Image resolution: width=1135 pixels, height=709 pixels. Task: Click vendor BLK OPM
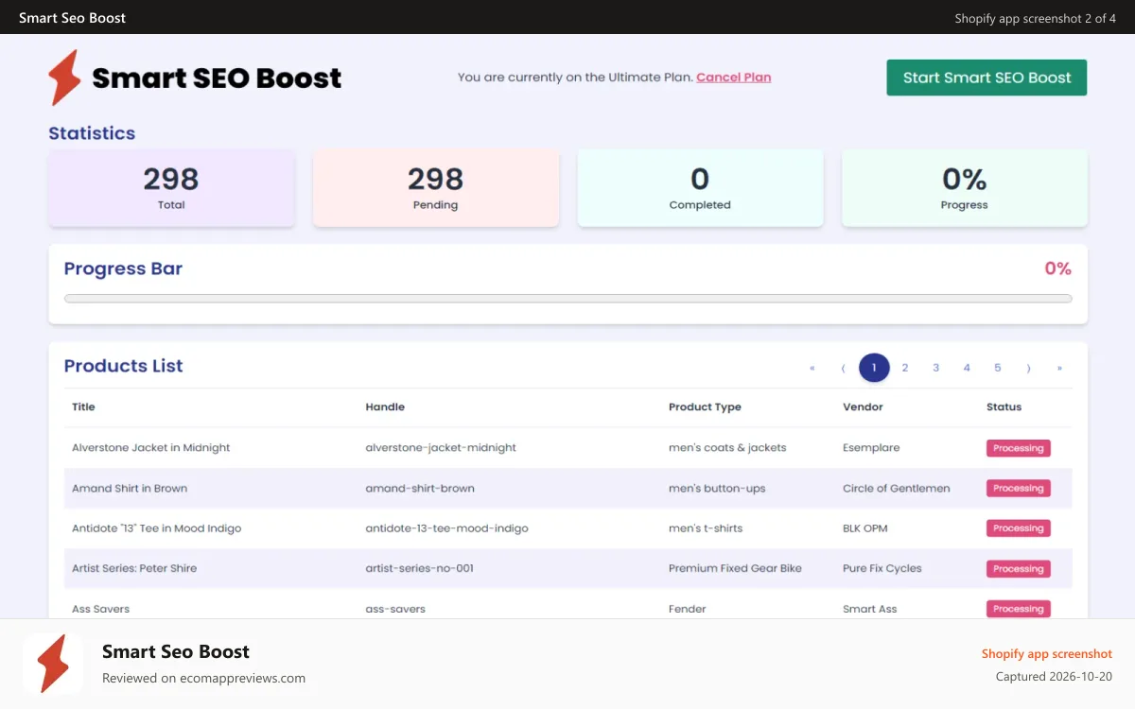click(x=865, y=528)
